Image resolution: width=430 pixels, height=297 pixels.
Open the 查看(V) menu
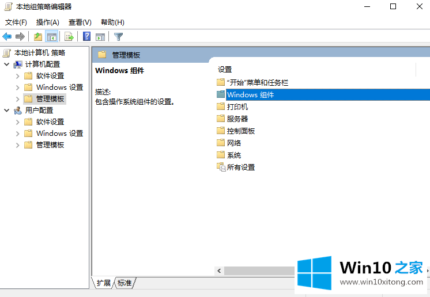point(80,22)
